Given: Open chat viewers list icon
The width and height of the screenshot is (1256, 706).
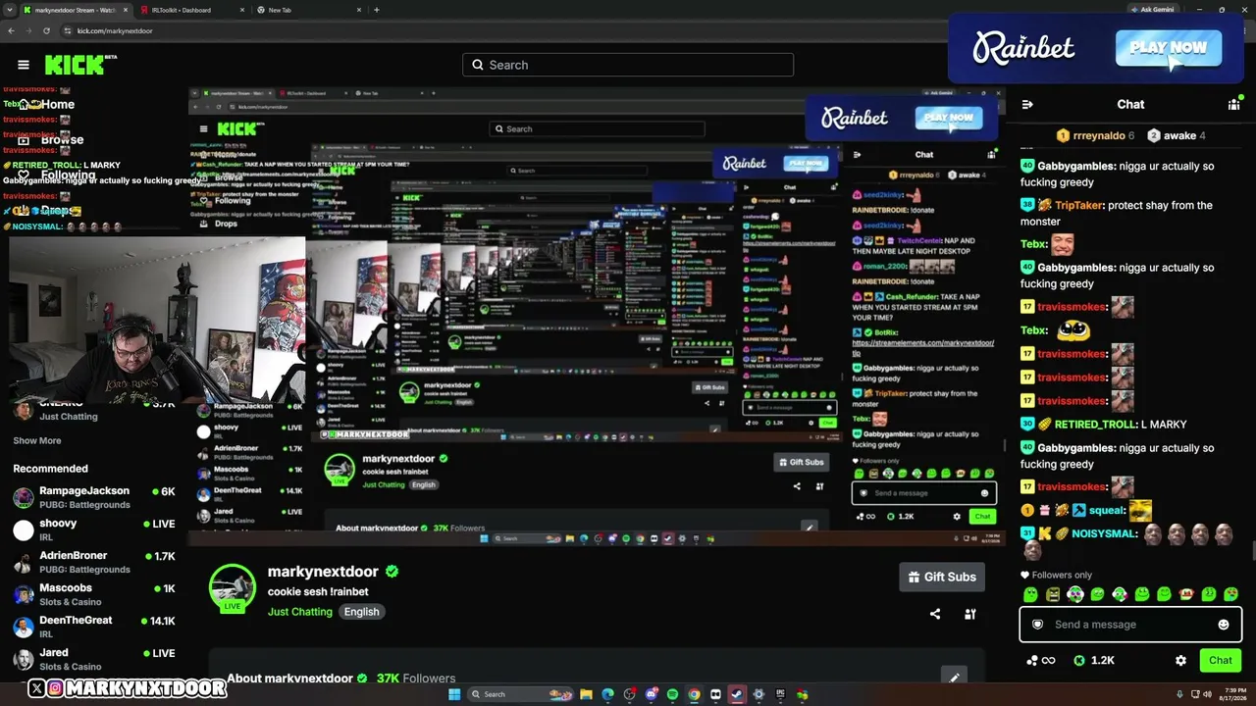Looking at the screenshot, I should [1234, 104].
